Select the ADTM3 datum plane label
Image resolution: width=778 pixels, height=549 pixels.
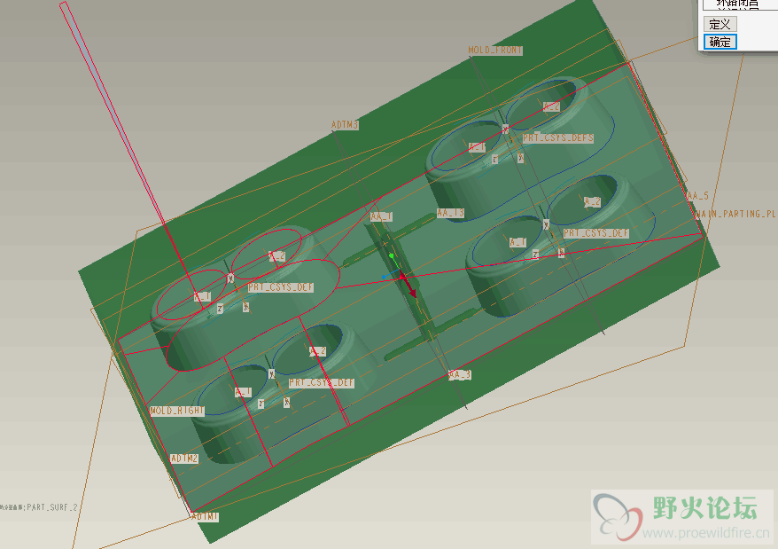point(345,125)
